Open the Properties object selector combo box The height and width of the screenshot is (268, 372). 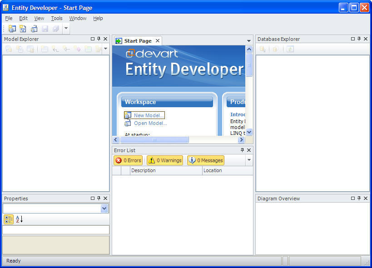click(x=56, y=208)
